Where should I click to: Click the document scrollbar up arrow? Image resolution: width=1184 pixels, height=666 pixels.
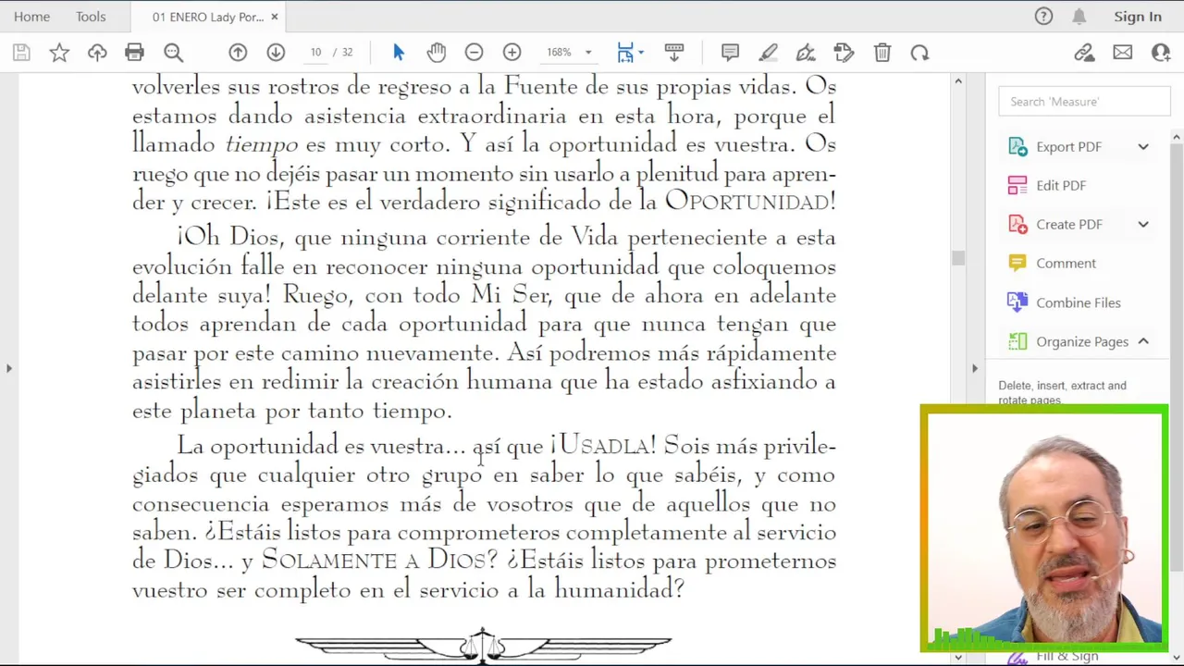pos(958,81)
